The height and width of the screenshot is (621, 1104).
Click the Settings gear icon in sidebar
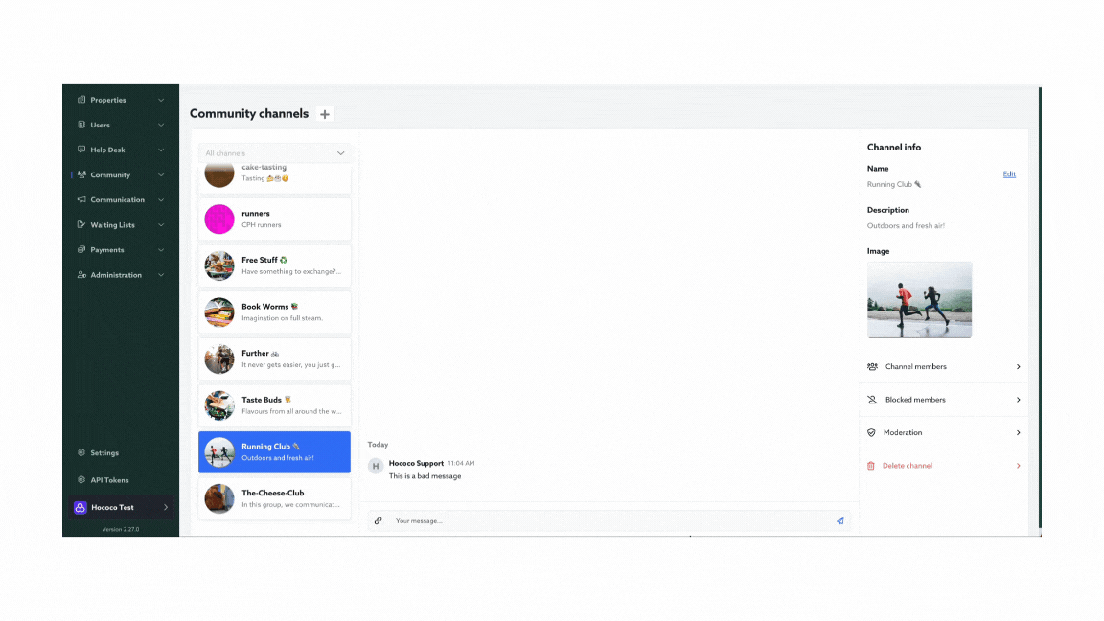pos(81,453)
